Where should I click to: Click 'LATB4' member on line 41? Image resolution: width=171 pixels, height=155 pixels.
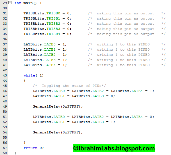coord(50,65)
